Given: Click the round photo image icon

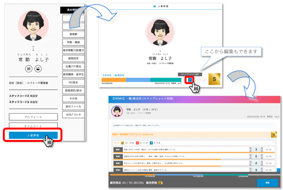Looking at the screenshot, I should click(x=38, y=69).
